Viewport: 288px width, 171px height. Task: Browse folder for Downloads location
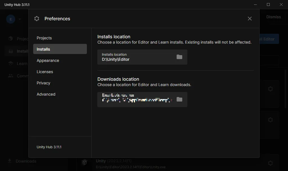coord(179,99)
